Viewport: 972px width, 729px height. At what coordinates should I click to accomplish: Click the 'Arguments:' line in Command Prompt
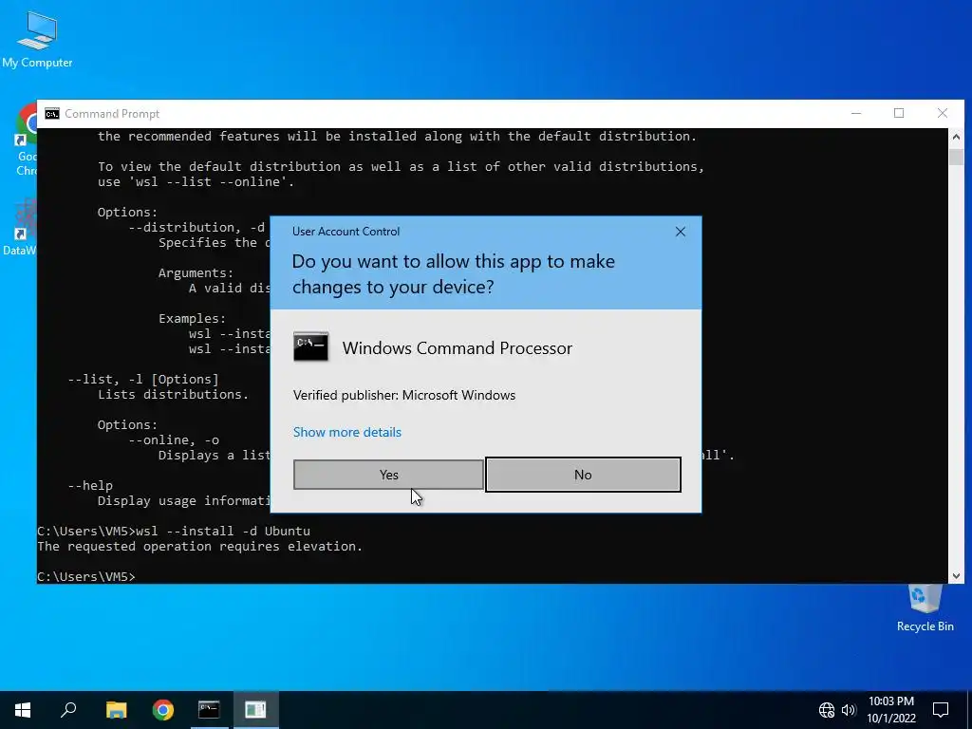196,272
